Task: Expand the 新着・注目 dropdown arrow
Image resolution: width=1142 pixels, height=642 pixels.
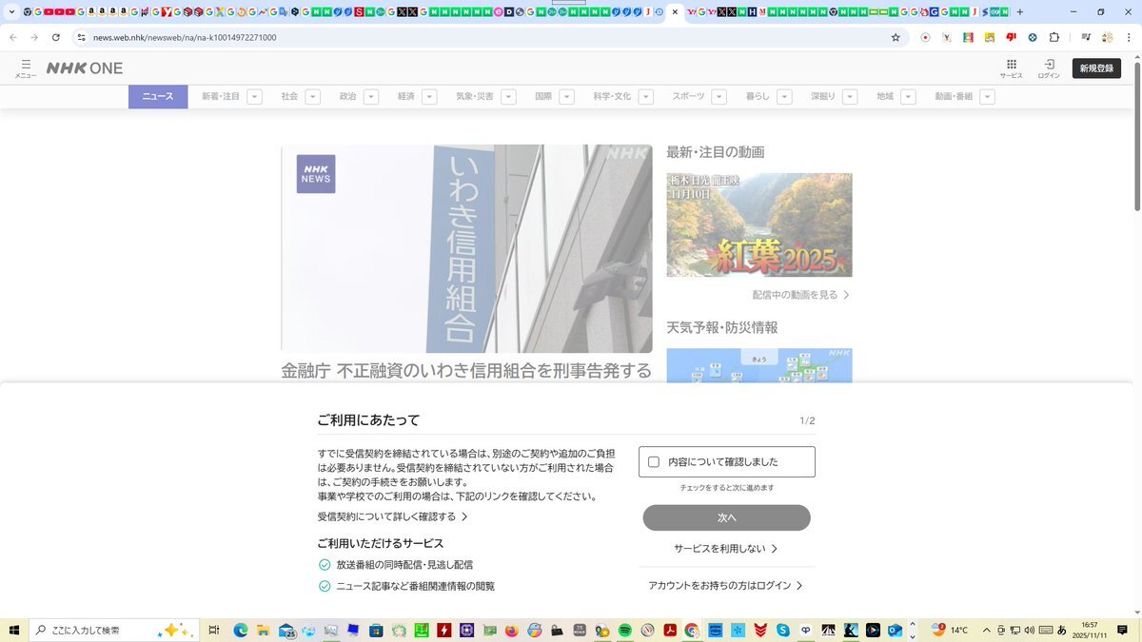Action: tap(254, 96)
